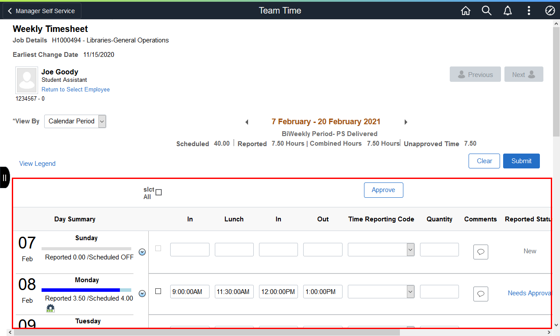Open the Needs Approval status link
The image size is (560, 336).
(x=529, y=293)
